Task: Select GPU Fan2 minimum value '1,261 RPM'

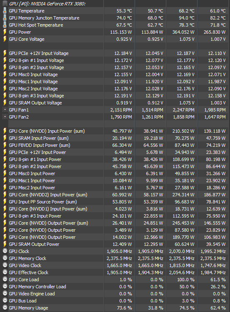Action: point(152,117)
